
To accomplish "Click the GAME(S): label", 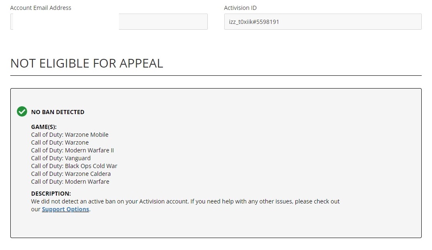I will point(44,127).
